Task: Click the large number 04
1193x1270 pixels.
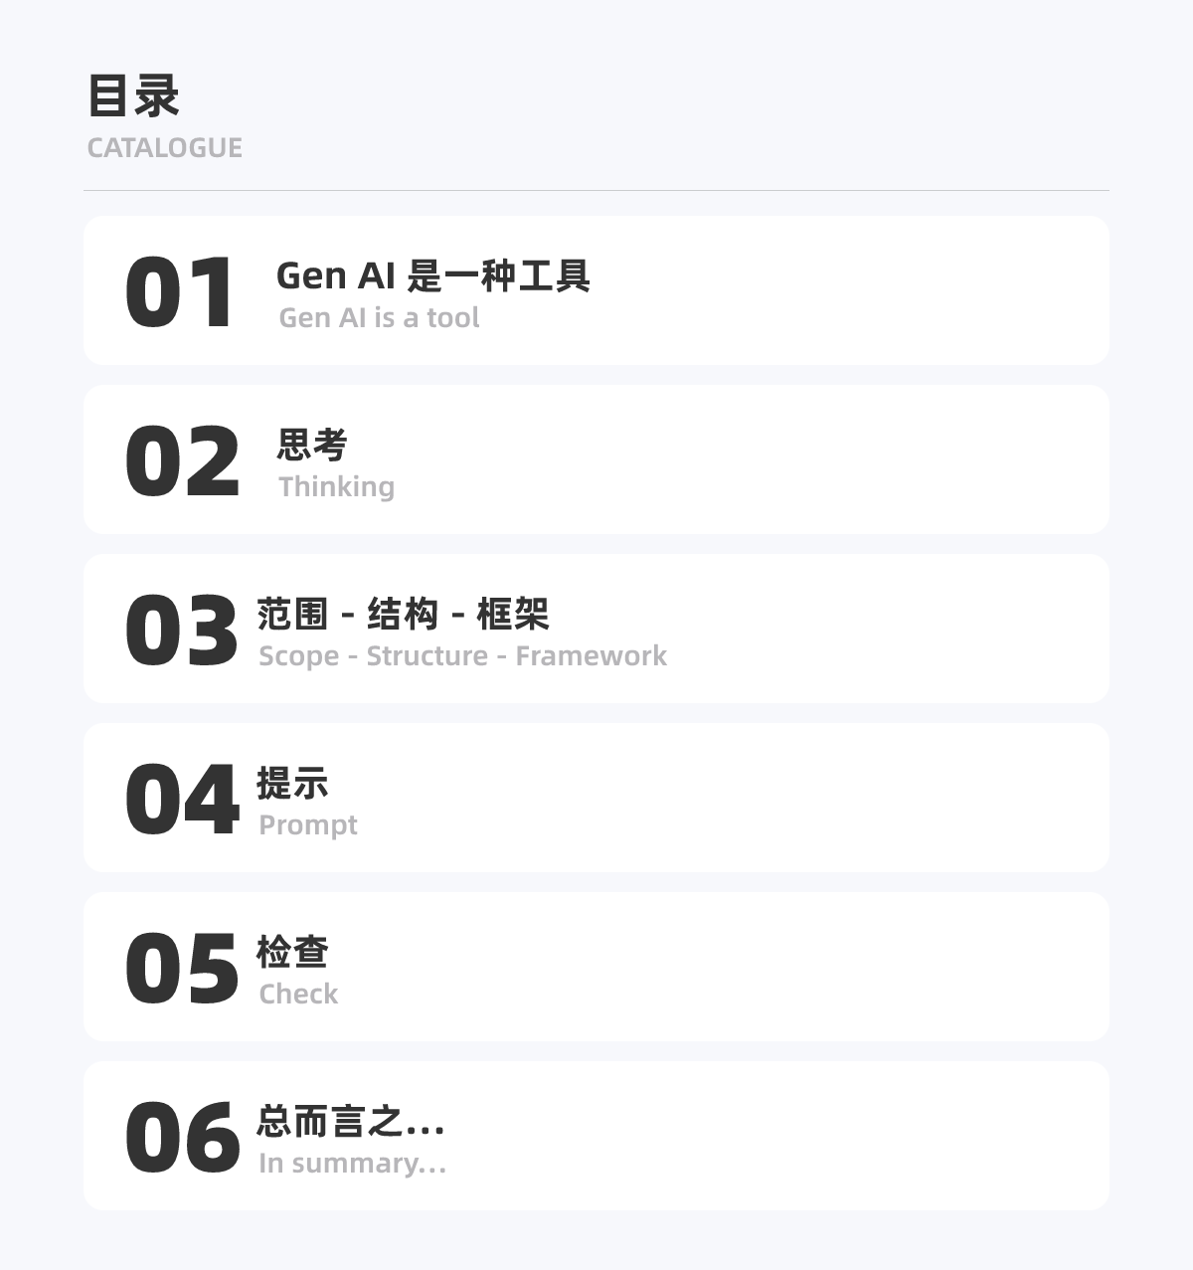Action: point(182,800)
